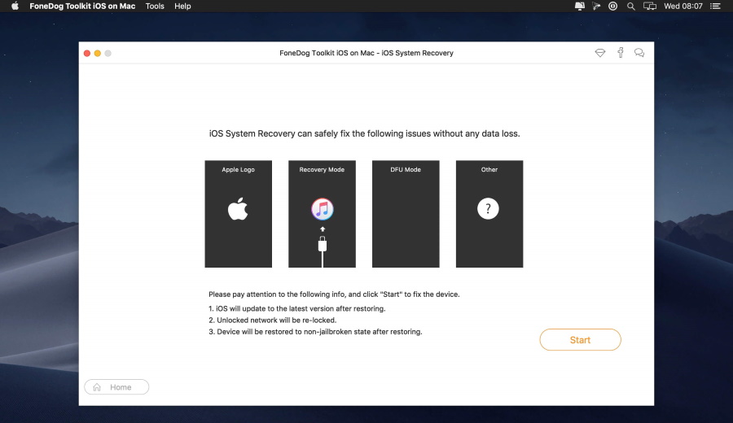Click the circled power-style menu bar icon
The width and height of the screenshot is (733, 423).
tap(612, 6)
